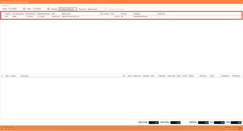The image size is (243, 131).
Task: Click the Salir exit button
Action: coord(236,128)
